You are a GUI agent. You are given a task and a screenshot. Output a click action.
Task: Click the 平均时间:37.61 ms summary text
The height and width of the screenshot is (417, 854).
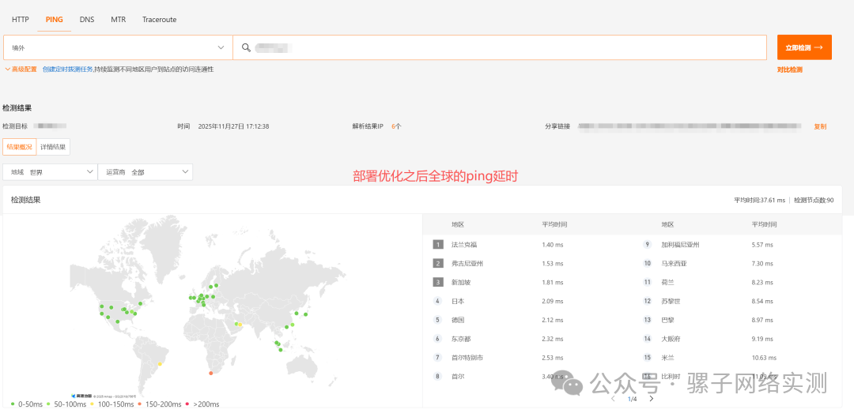click(760, 200)
